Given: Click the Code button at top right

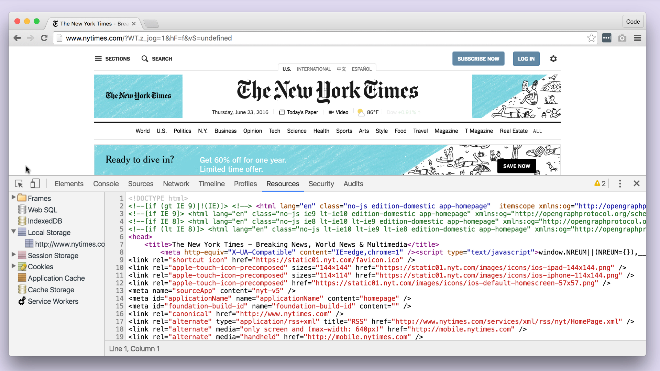Looking at the screenshot, I should pyautogui.click(x=633, y=22).
